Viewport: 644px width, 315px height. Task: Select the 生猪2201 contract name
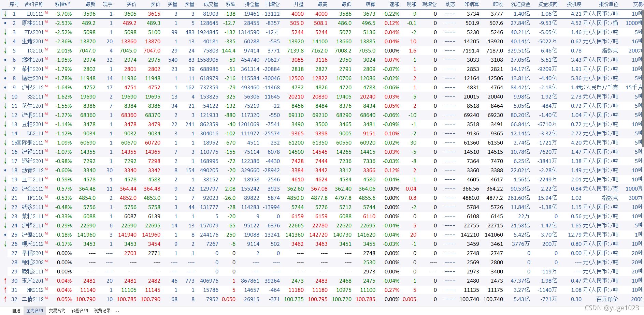33,42
